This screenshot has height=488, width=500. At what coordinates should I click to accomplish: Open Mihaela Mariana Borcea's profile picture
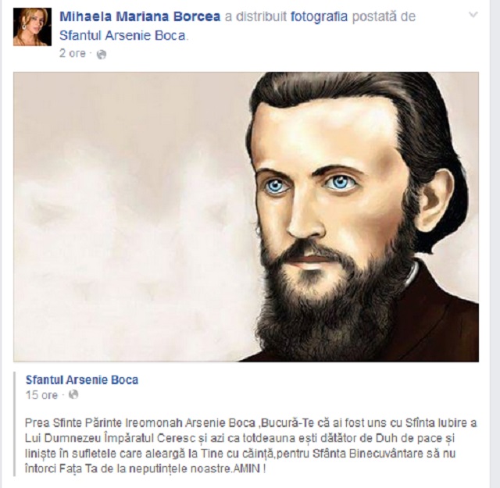32,27
